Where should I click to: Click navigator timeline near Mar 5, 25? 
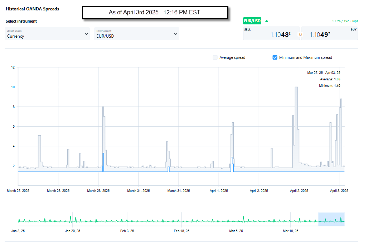pos(236,221)
